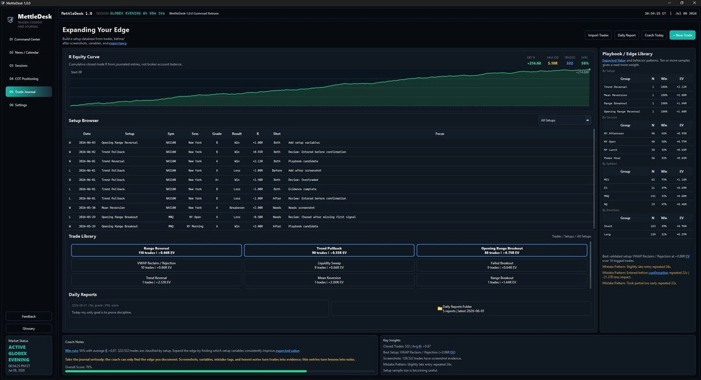Click the 322 Trades stat
Viewport: 701px width, 380px height.
(x=570, y=64)
